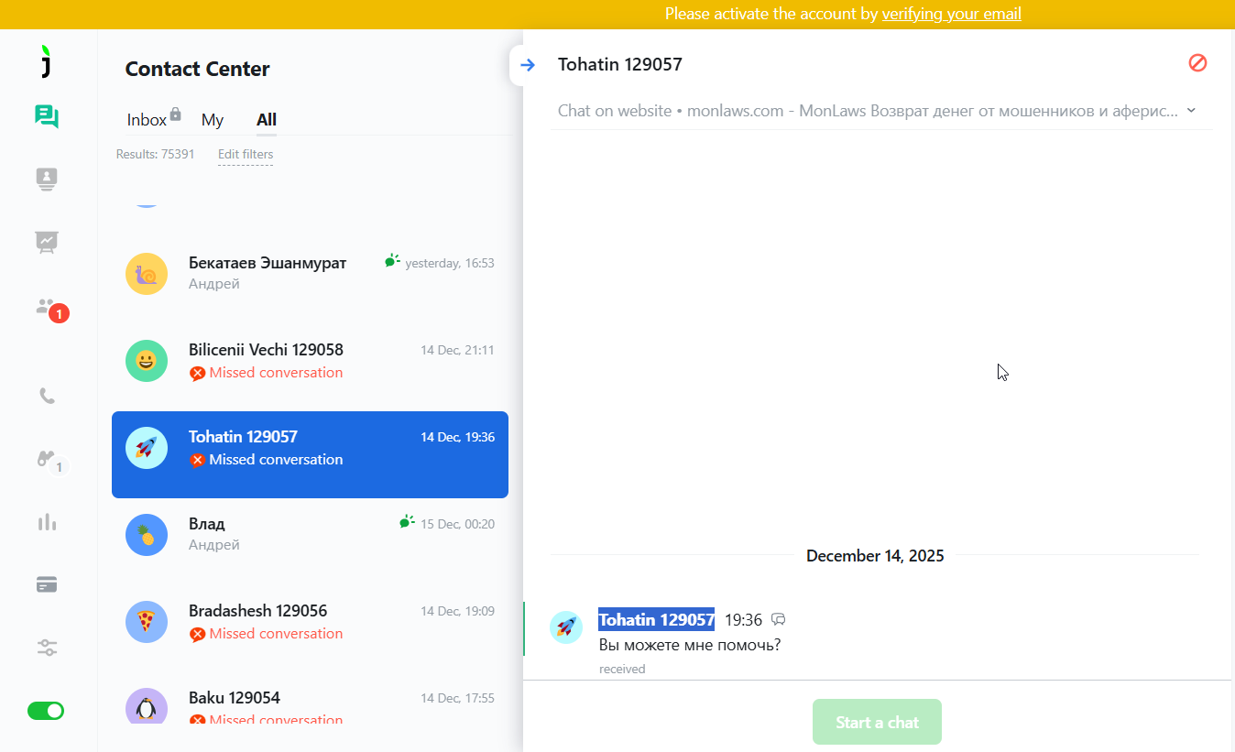Click the Tohatin 129057 chat header title

pyautogui.click(x=620, y=64)
